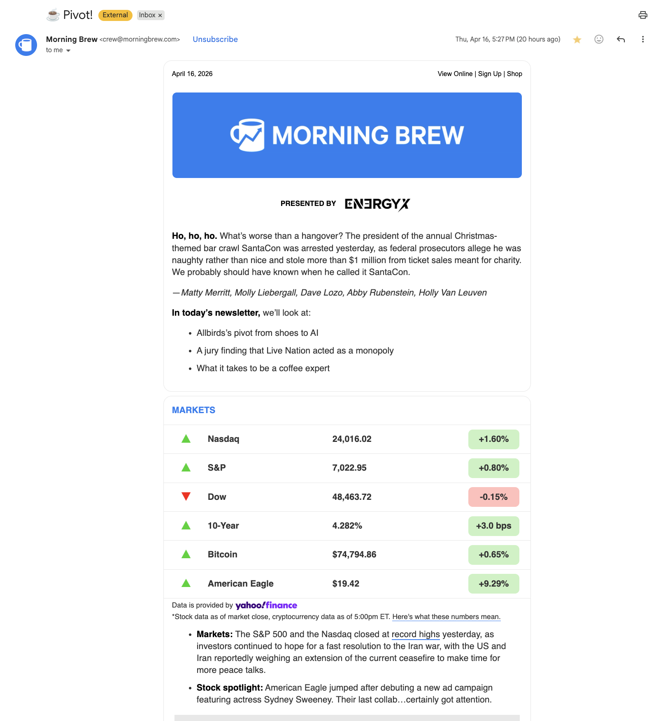Click the EnergyX sponsor logo
The height and width of the screenshot is (721, 656).
point(377,204)
